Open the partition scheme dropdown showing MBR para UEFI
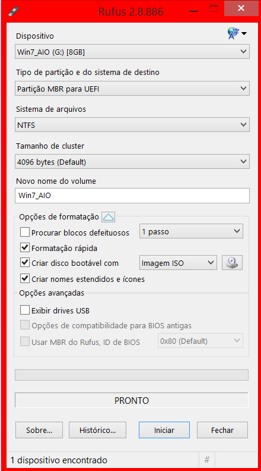This screenshot has width=261, height=471. click(x=132, y=89)
